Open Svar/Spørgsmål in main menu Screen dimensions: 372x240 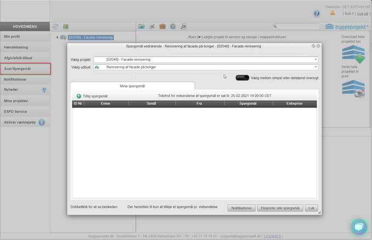25,69
